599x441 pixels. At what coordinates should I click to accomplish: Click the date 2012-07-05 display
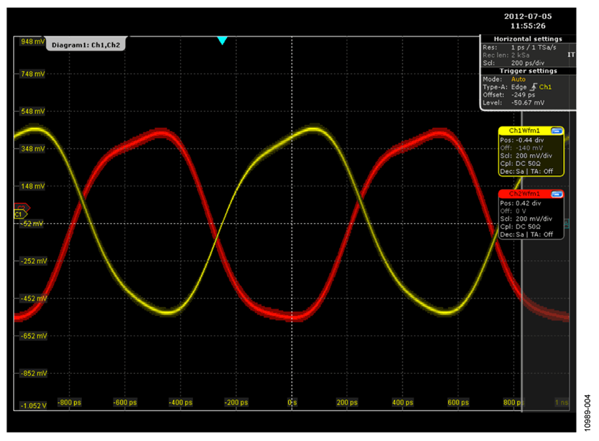[528, 17]
